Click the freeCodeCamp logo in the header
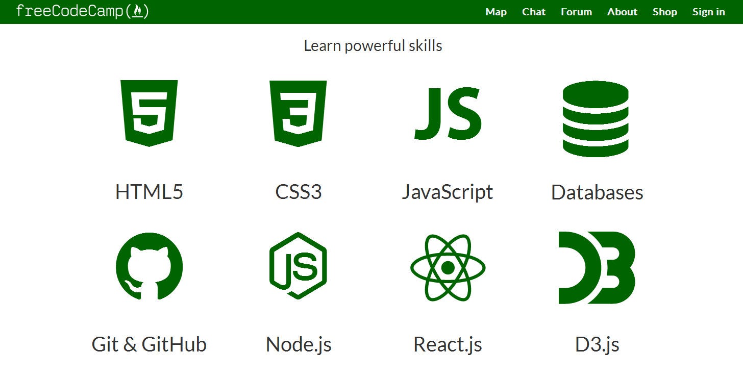743x377 pixels. click(82, 11)
